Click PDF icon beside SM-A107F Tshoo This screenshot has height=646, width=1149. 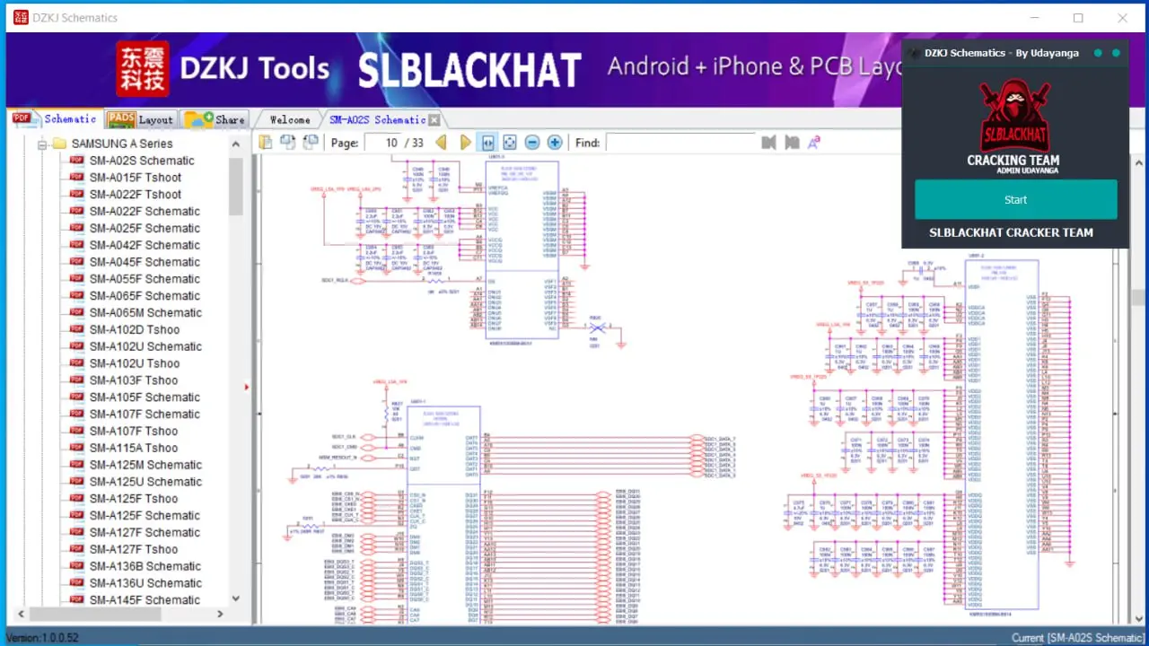pyautogui.click(x=76, y=432)
